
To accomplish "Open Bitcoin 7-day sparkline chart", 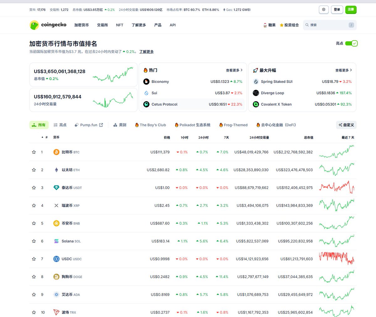I will (337, 152).
